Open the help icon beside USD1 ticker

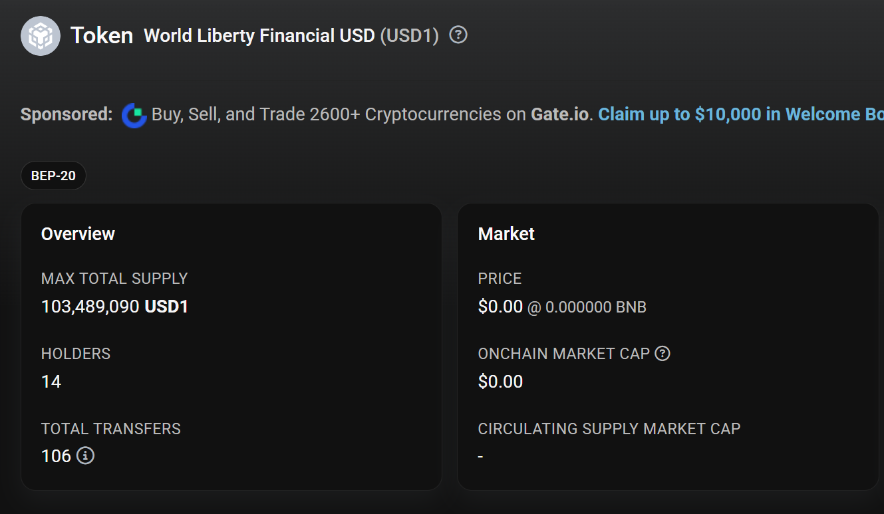click(458, 35)
